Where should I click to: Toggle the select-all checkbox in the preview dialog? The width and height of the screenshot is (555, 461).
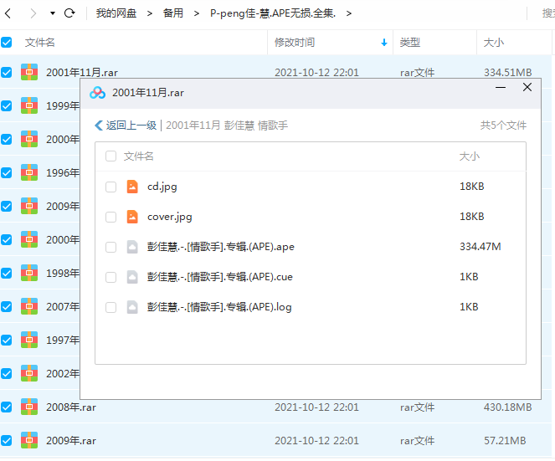tap(110, 156)
